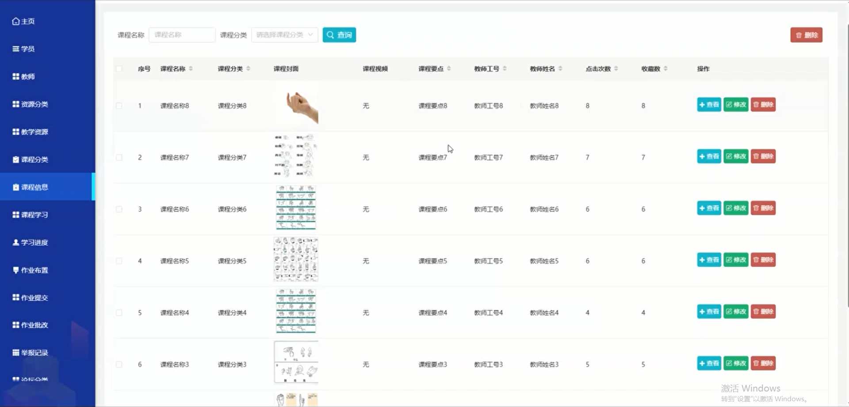Open the 请选择课程分类 category dropdown
Image resolution: width=849 pixels, height=407 pixels.
click(x=284, y=35)
